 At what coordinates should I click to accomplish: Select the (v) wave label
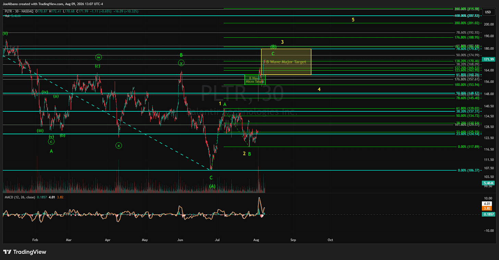pyautogui.click(x=51, y=136)
